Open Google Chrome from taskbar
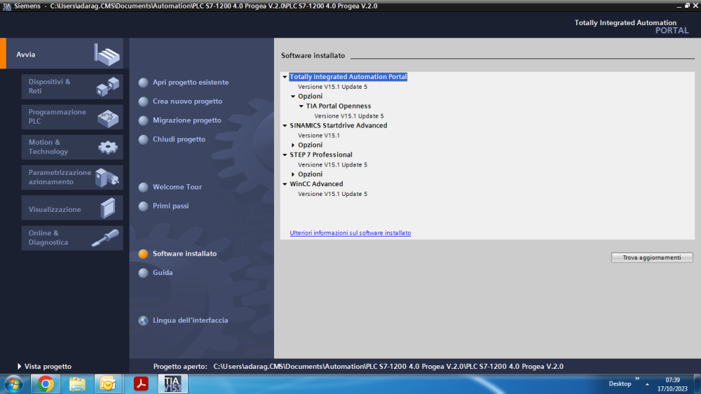Image resolution: width=701 pixels, height=394 pixels. click(45, 384)
